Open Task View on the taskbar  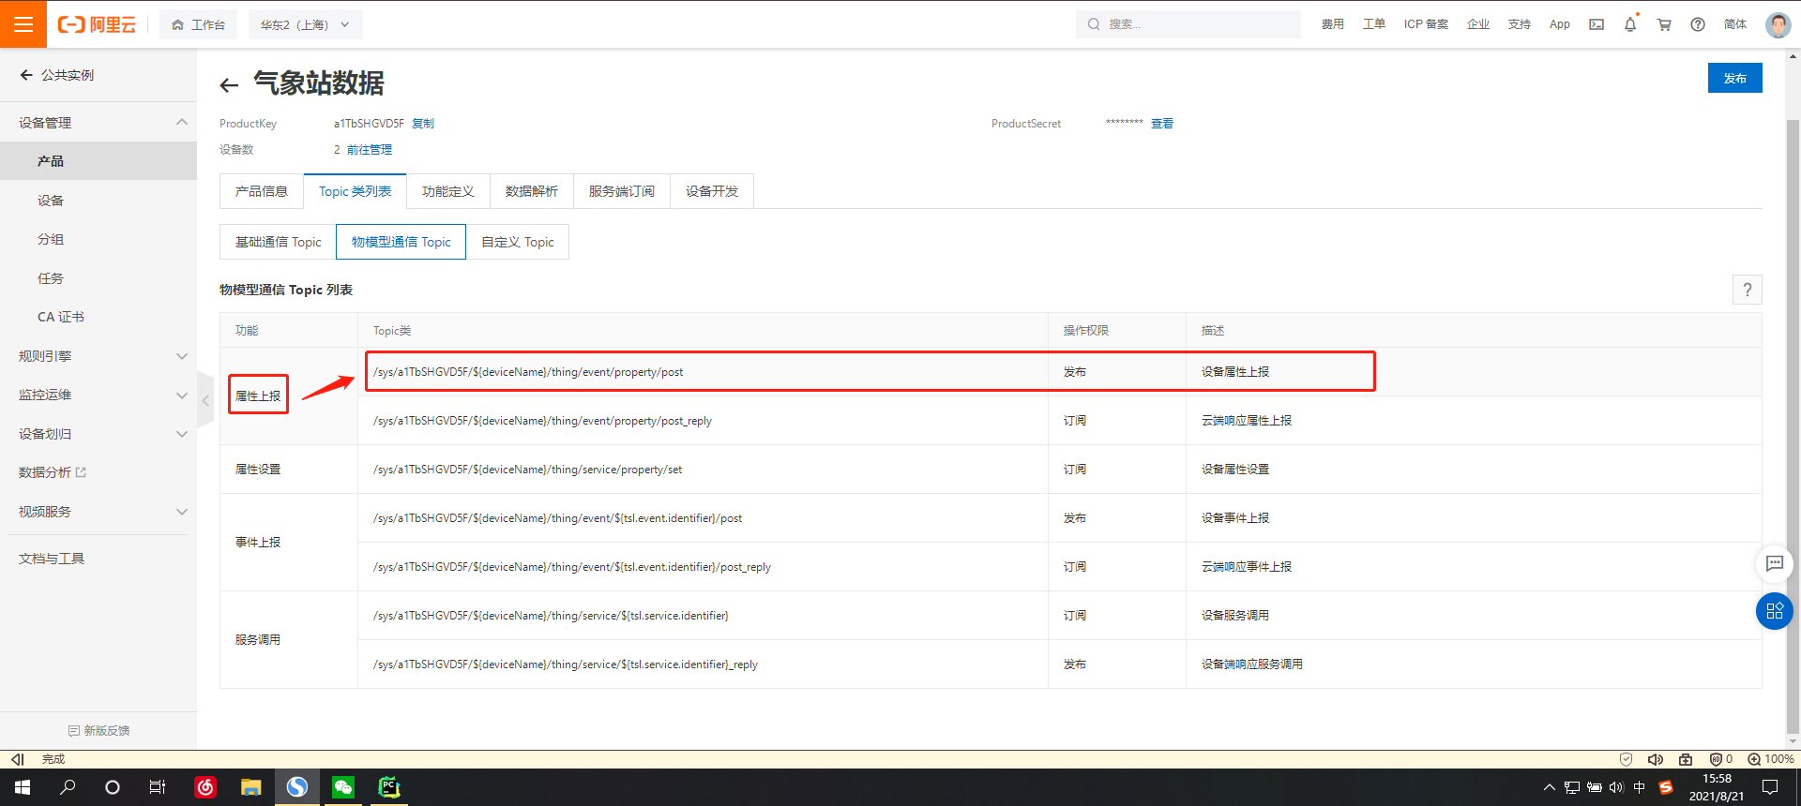tap(158, 787)
